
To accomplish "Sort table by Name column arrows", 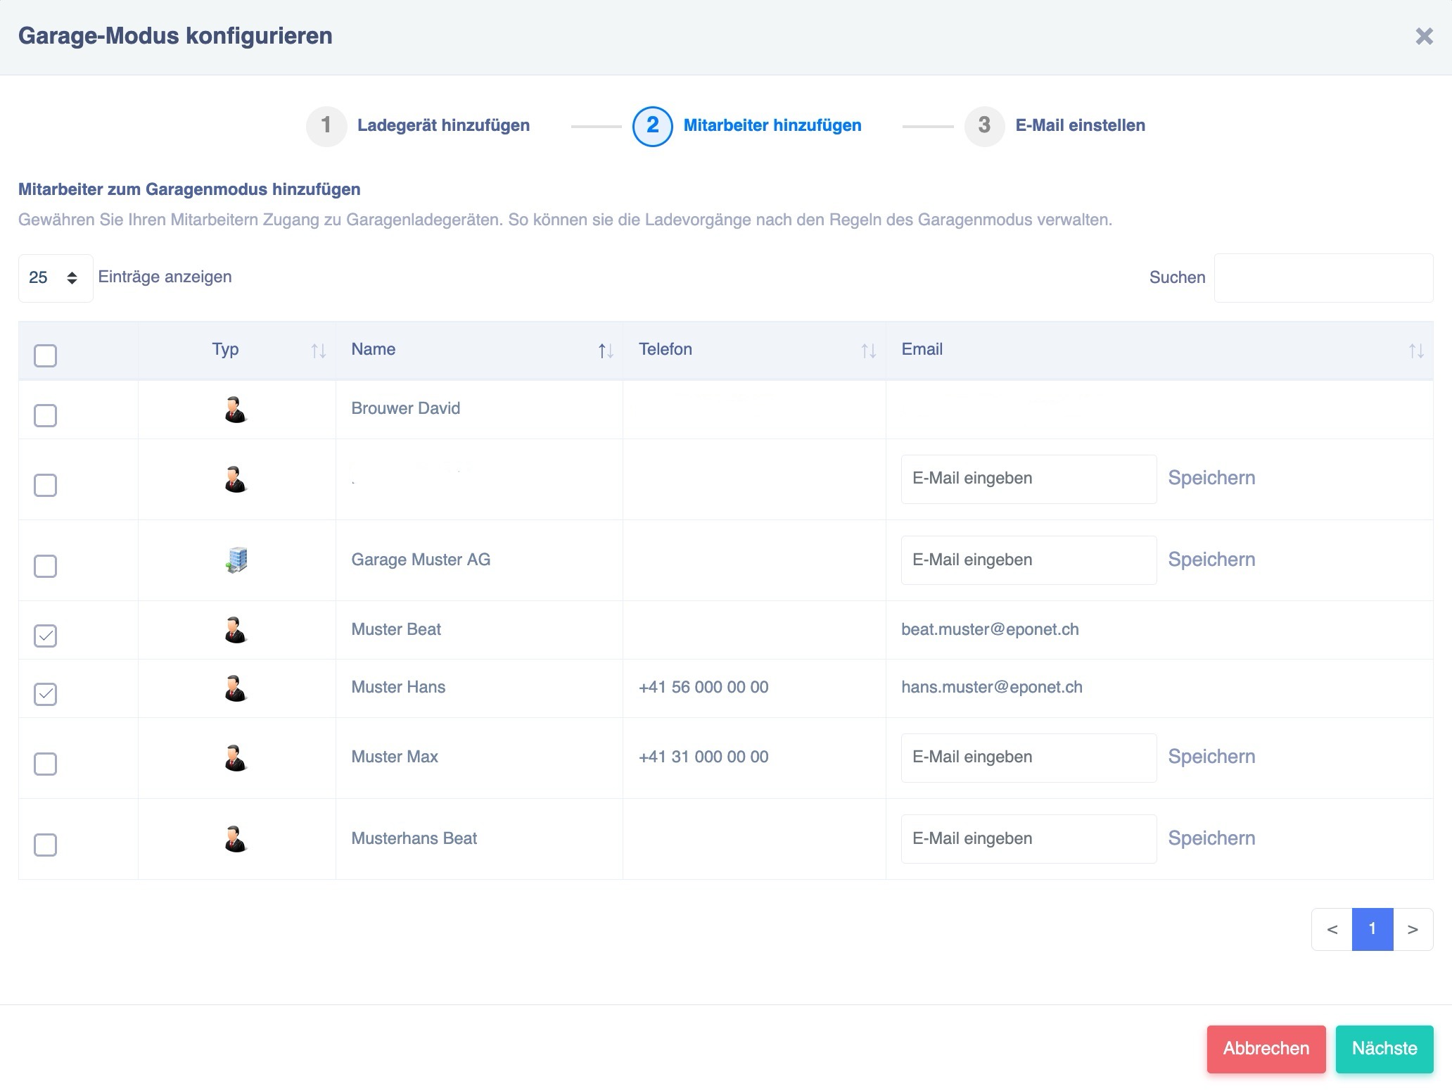I will tap(606, 351).
